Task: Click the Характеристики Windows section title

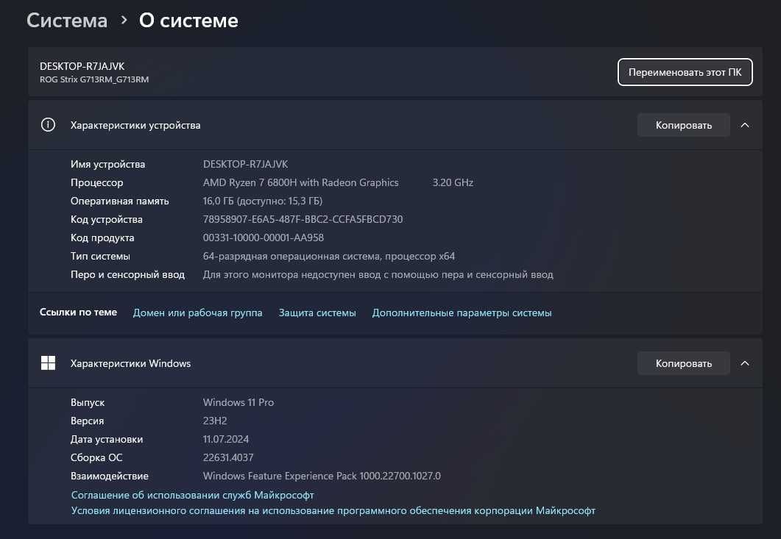Action: click(130, 363)
